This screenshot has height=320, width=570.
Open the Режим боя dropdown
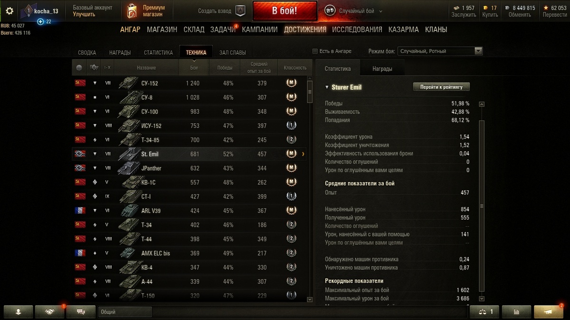pyautogui.click(x=440, y=51)
